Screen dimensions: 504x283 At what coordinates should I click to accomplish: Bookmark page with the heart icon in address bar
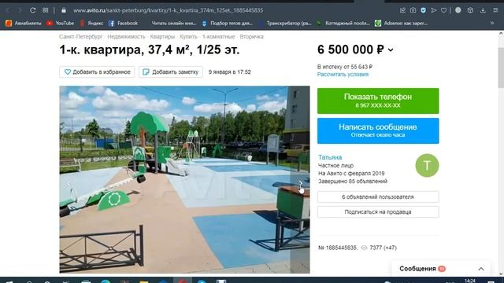click(x=443, y=10)
